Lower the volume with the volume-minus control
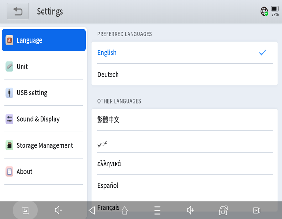The height and width of the screenshot is (219, 282). click(x=58, y=211)
